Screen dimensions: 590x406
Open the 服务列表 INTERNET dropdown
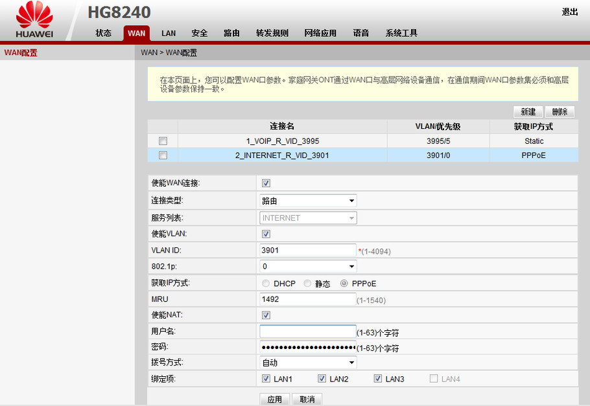(x=308, y=218)
